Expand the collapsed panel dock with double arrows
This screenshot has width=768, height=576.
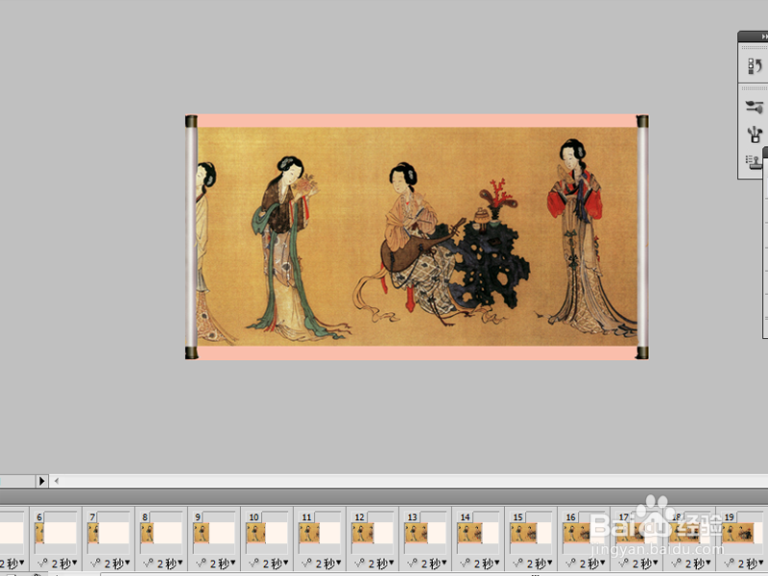[x=764, y=36]
